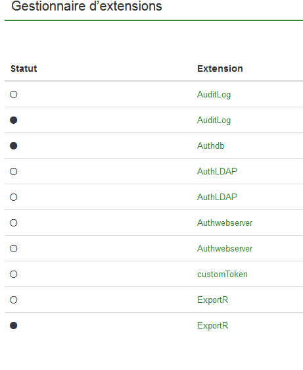Screen dimensions: 303x370
Task: Click the filled status circle for AuditLog
Action: click(x=13, y=120)
